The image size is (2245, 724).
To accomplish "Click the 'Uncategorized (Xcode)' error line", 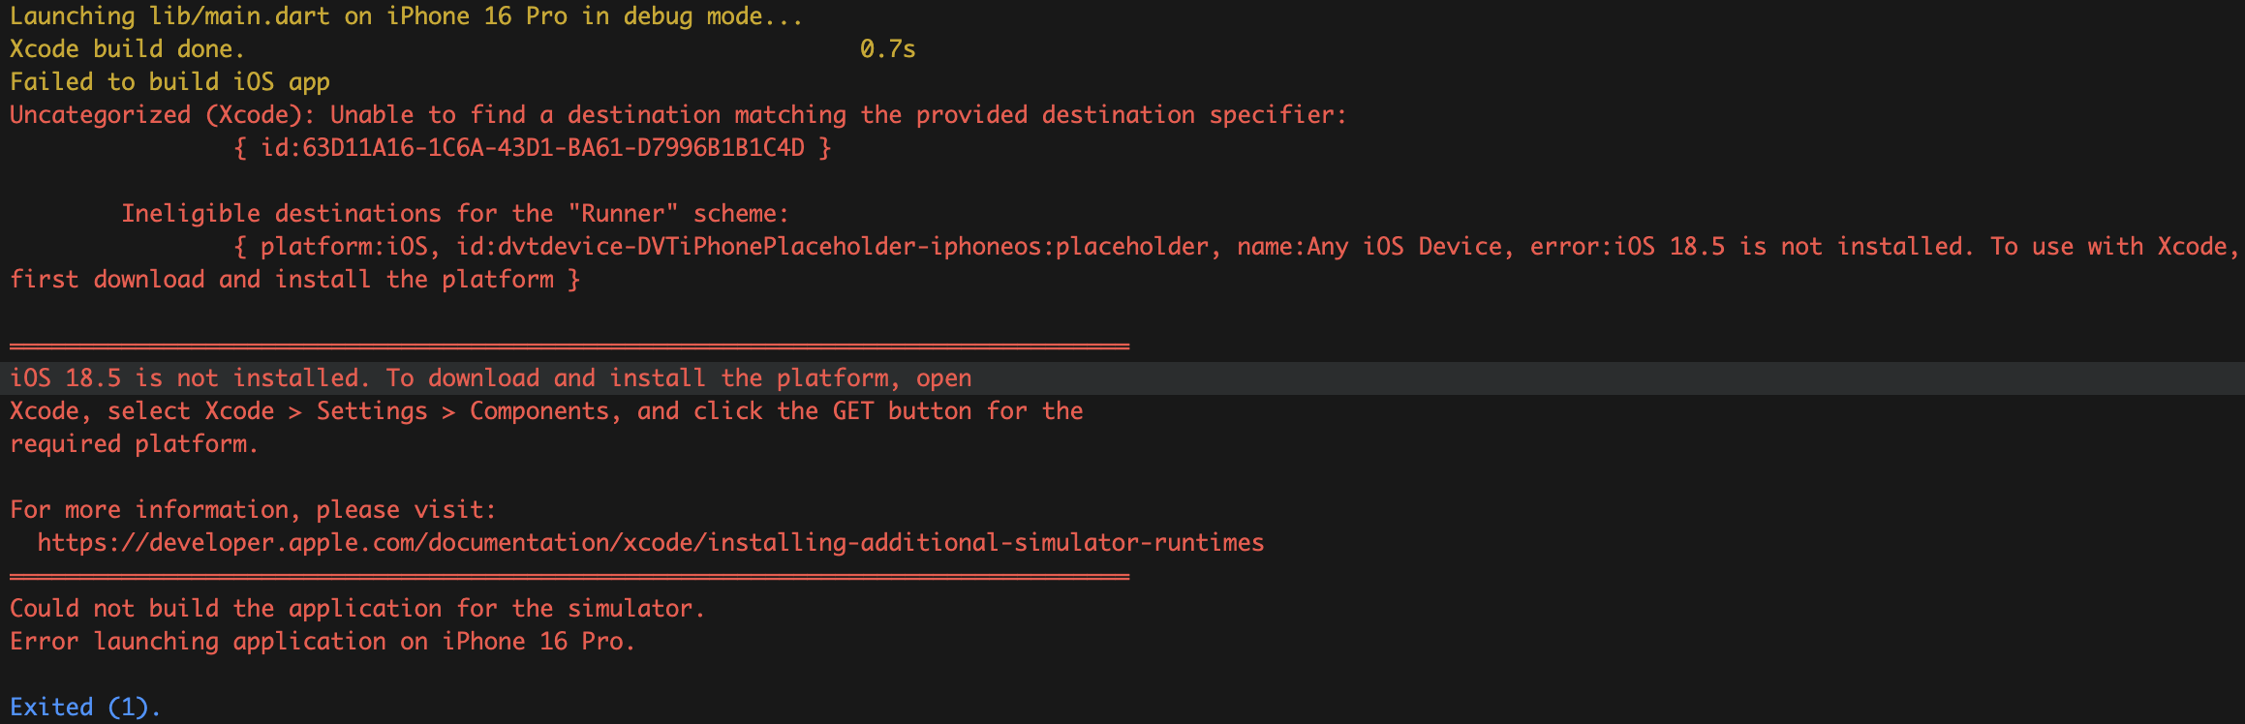I will click(x=677, y=115).
